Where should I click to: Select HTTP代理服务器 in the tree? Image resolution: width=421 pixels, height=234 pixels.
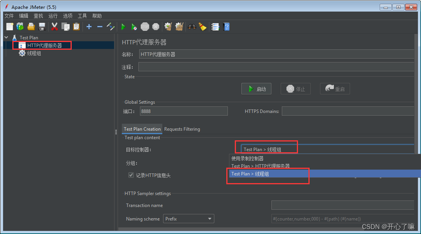(45, 45)
